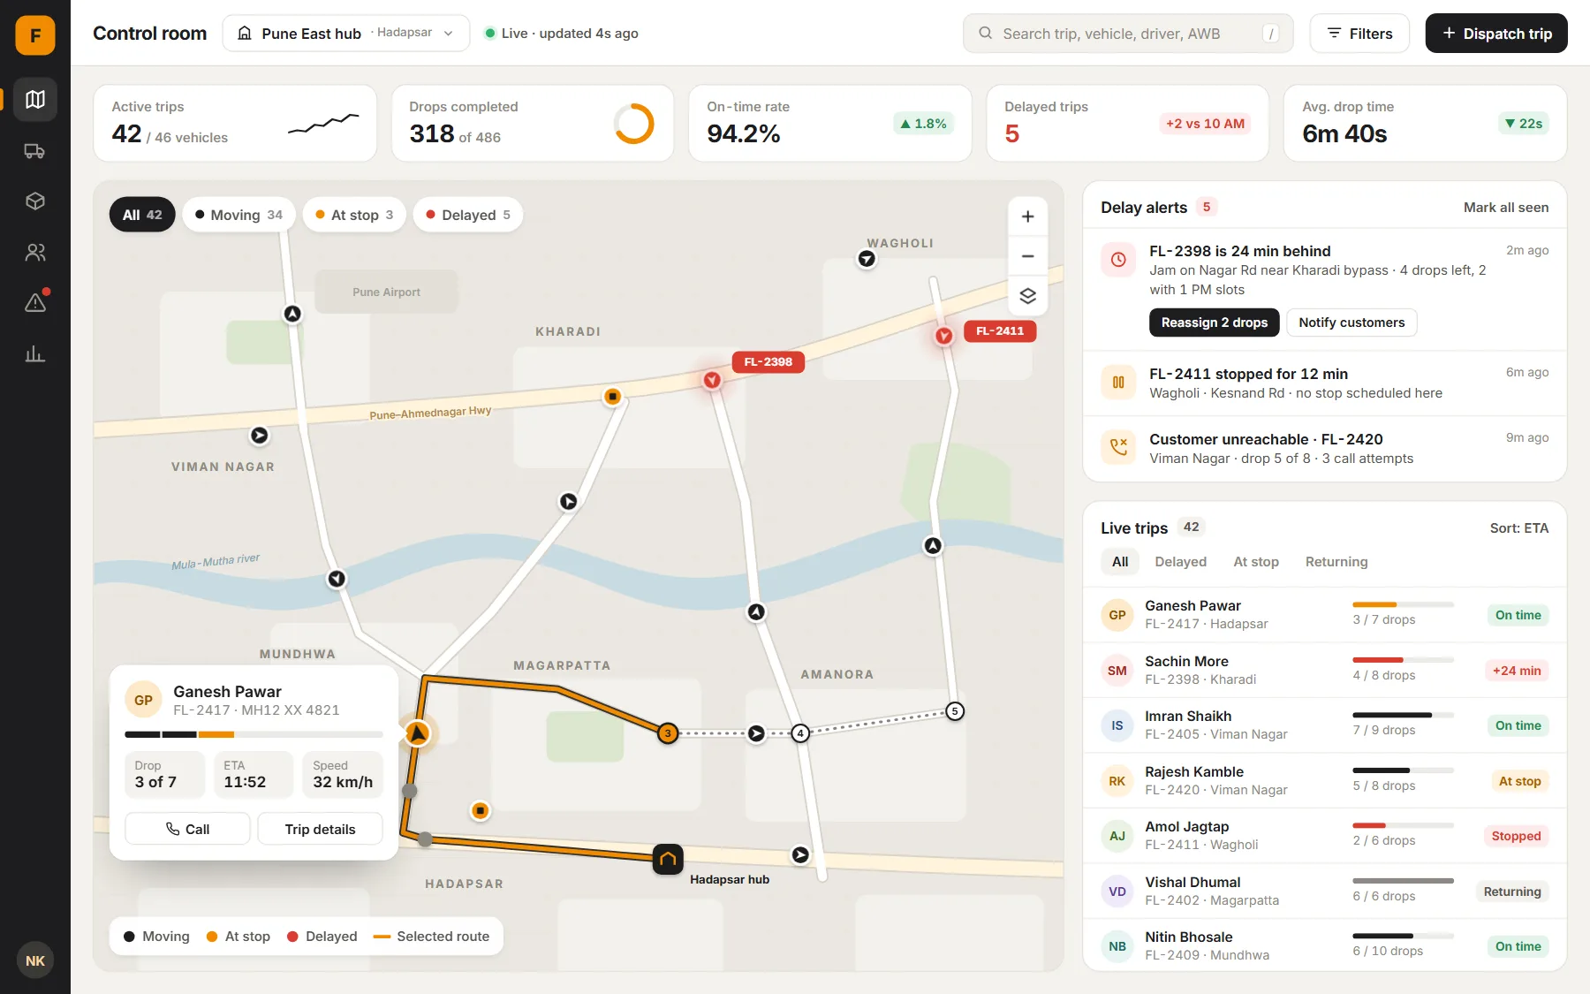Toggle the All 42 map filter
Viewport: 1590px width, 994px height.
click(x=142, y=215)
